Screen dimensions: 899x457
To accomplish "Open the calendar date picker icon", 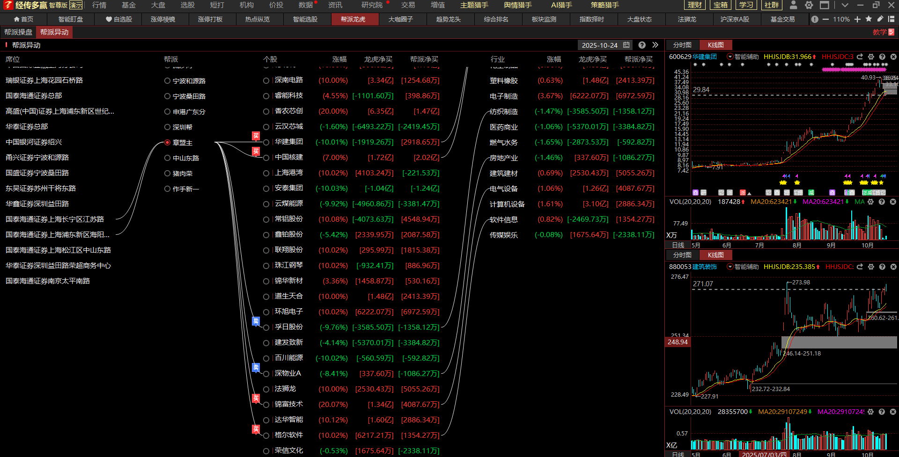I will (x=626, y=45).
